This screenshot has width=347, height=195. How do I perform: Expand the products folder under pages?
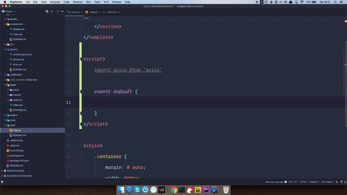point(8,100)
